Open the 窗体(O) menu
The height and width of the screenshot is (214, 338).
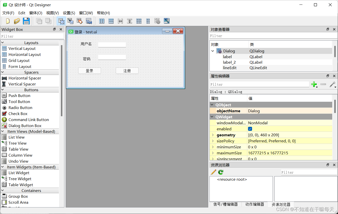click(36, 13)
